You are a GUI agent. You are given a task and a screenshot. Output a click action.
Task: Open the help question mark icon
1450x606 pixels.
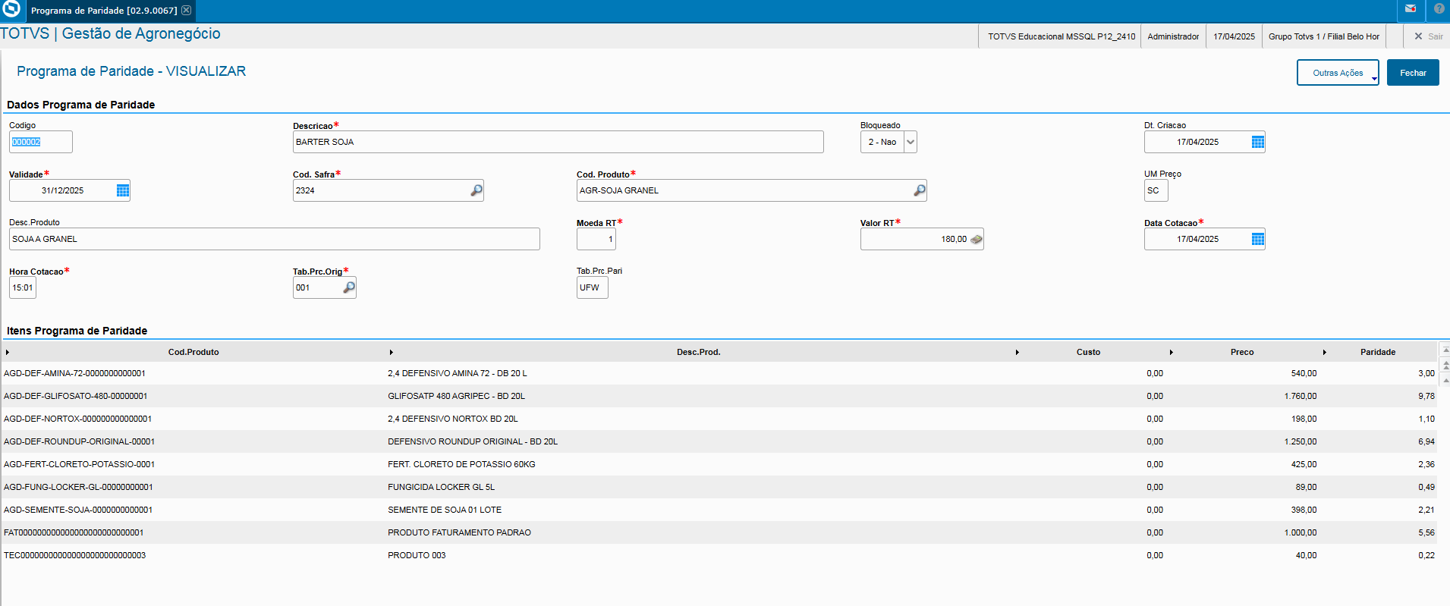pyautogui.click(x=1439, y=9)
